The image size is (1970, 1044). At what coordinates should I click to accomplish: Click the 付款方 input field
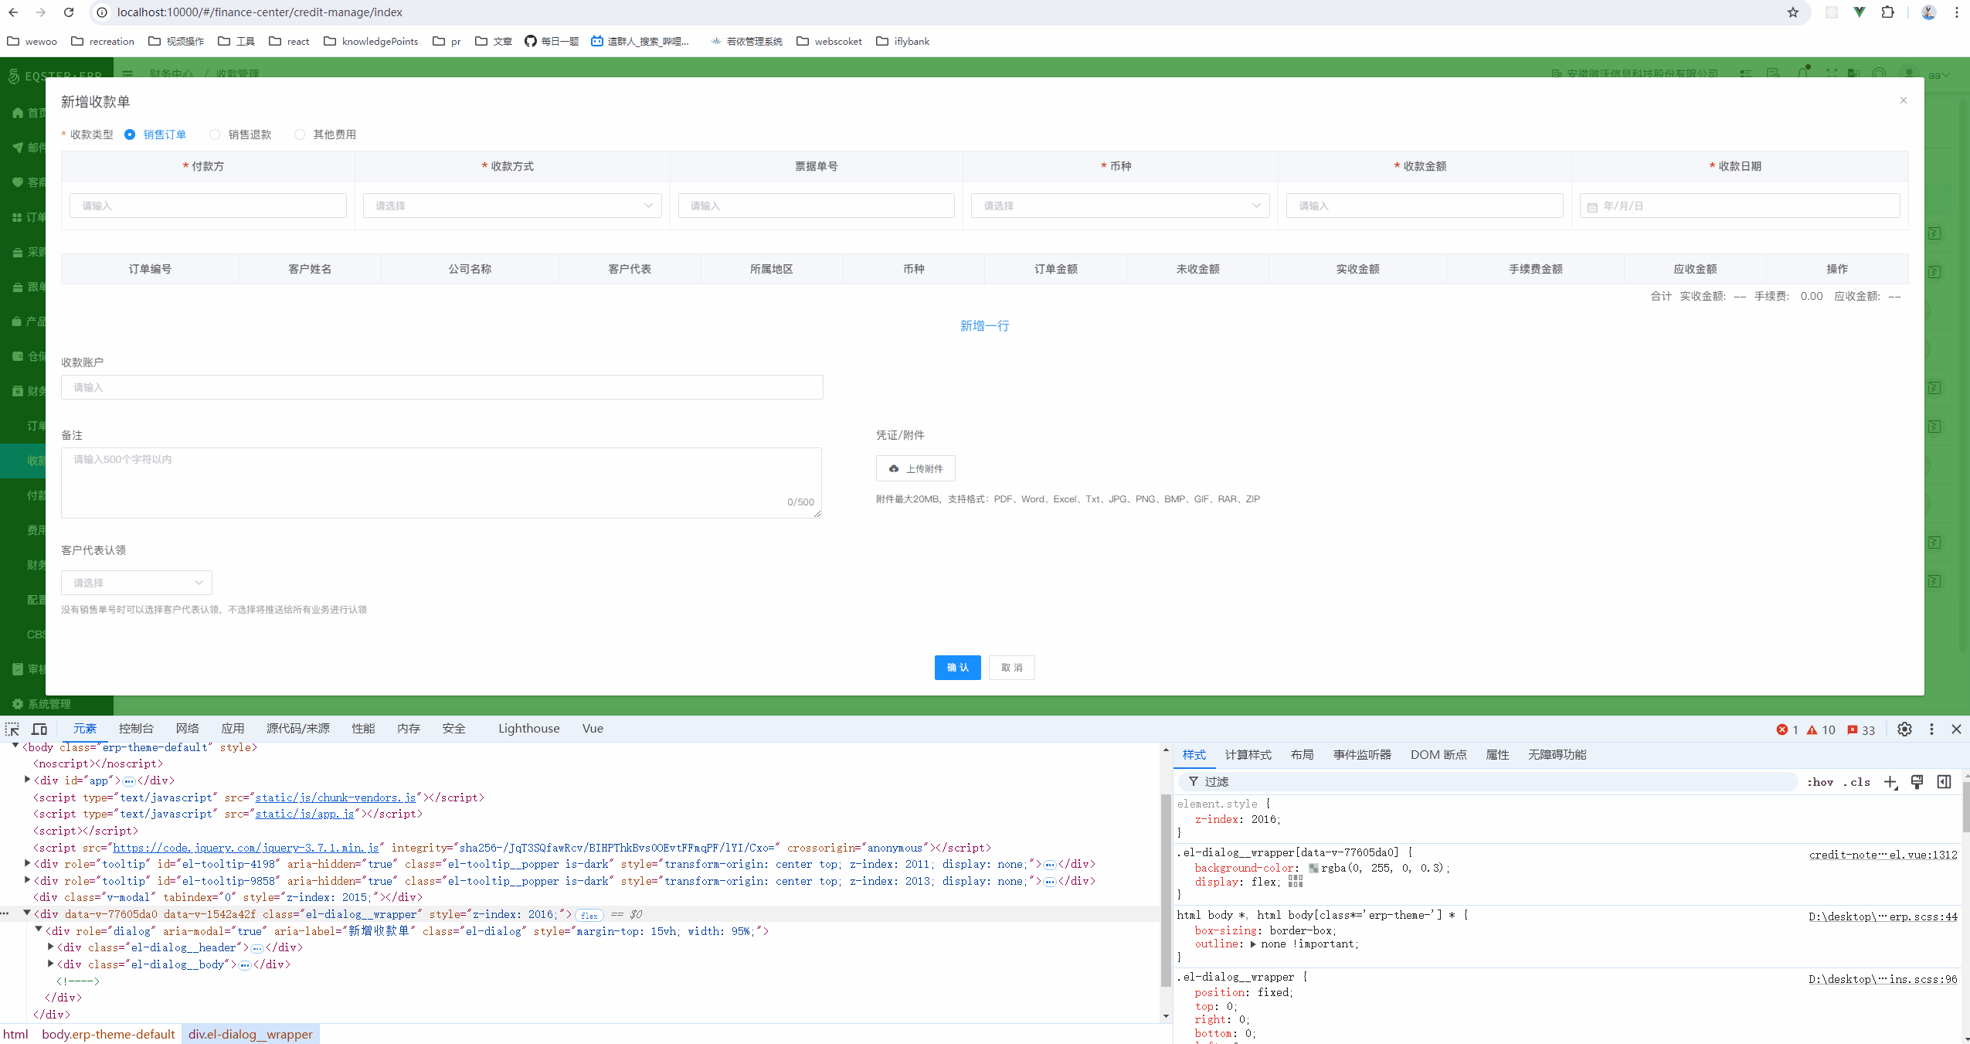point(208,206)
